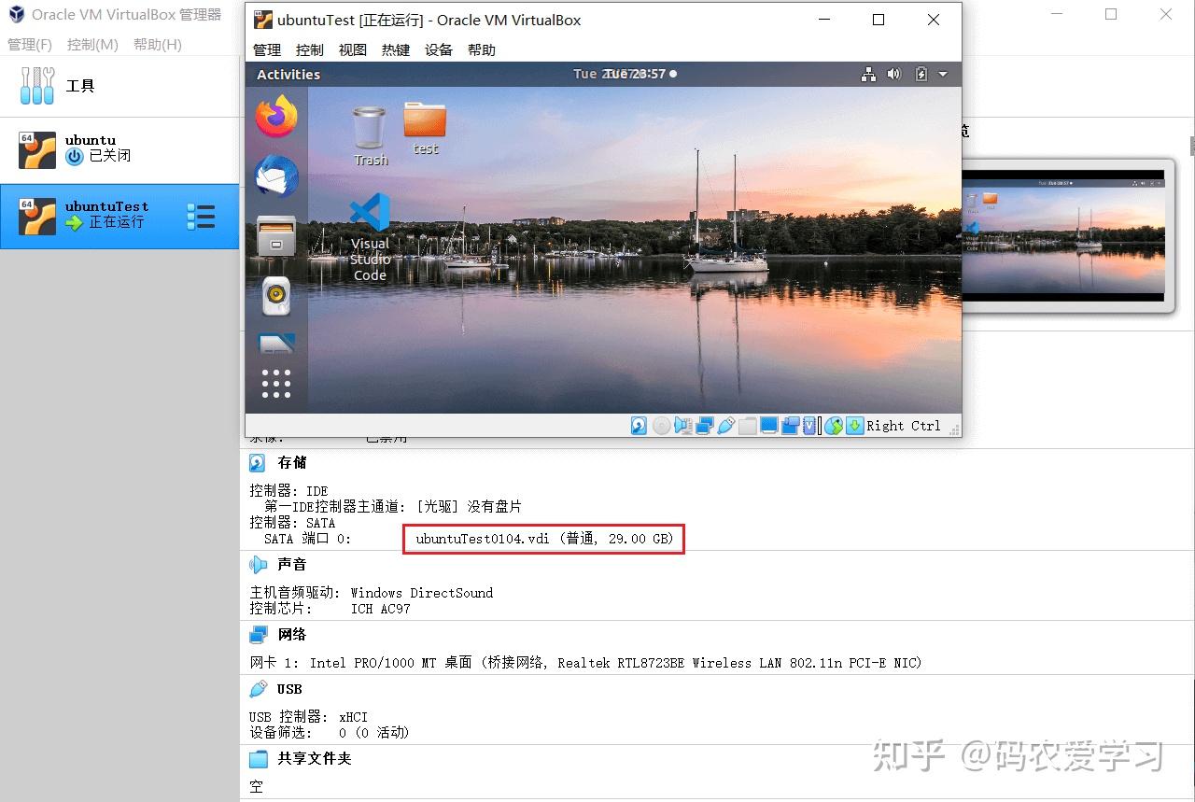Click the video recording icon in VM status bar
1195x802 pixels.
[791, 425]
